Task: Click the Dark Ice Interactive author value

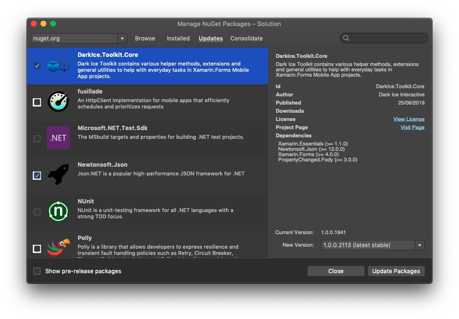Action: 402,94
